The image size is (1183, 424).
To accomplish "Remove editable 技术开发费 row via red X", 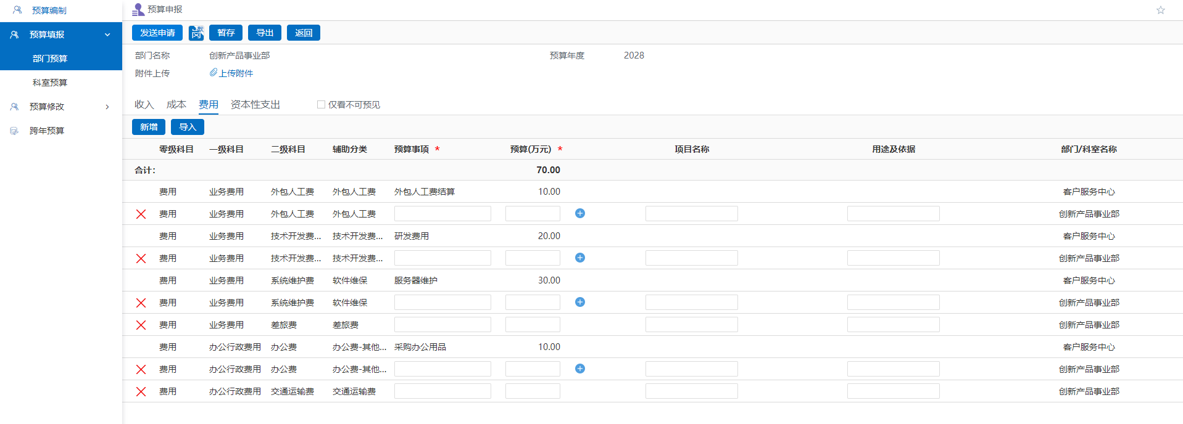I will (141, 258).
